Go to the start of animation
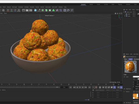 (x=71, y=87)
